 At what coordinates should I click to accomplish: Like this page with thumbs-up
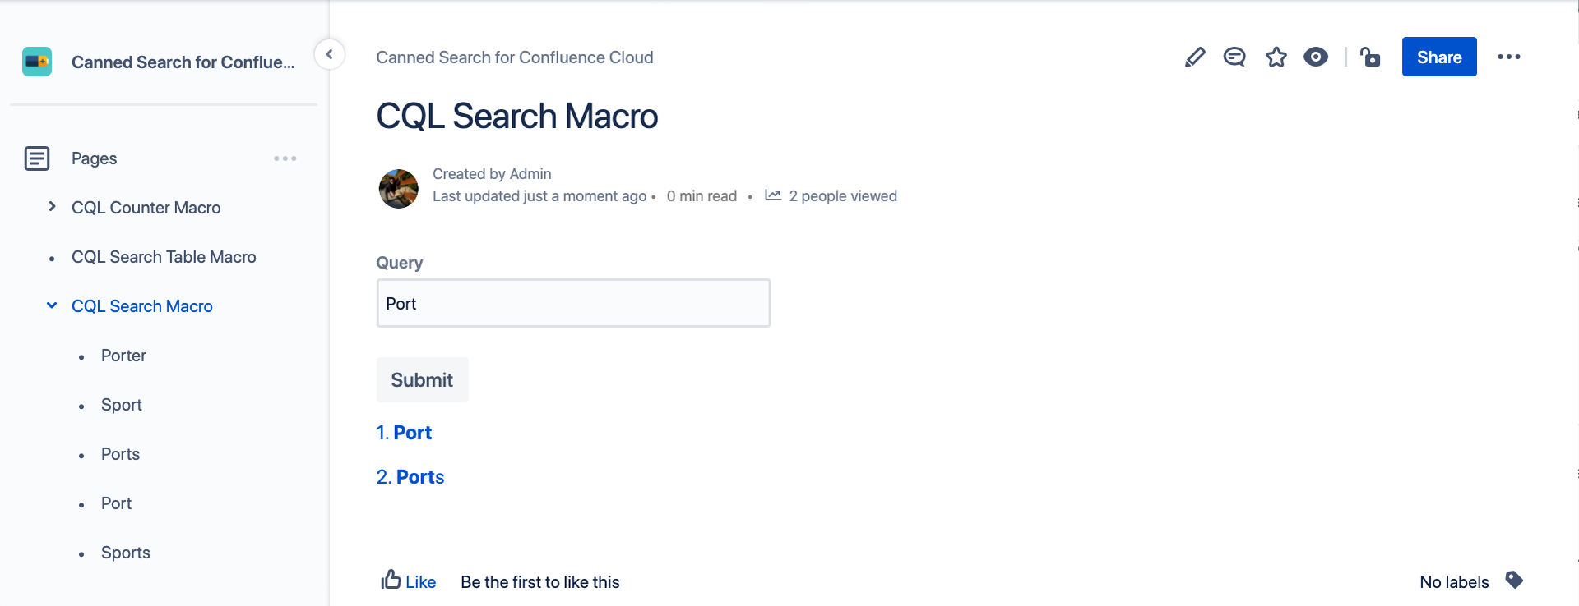click(408, 581)
